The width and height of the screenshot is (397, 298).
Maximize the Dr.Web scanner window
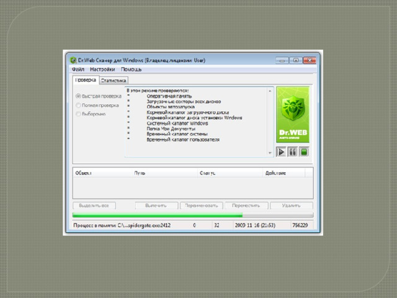[x=296, y=60]
